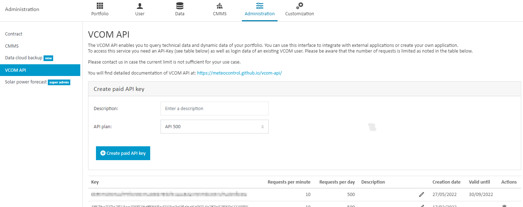The image size is (523, 207).
Task: Click the description input field
Action: [x=214, y=108]
